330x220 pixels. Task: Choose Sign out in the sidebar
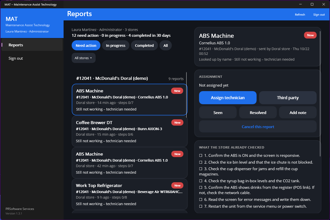coord(32,58)
